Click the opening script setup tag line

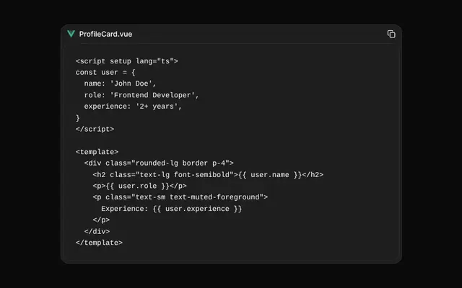point(127,61)
